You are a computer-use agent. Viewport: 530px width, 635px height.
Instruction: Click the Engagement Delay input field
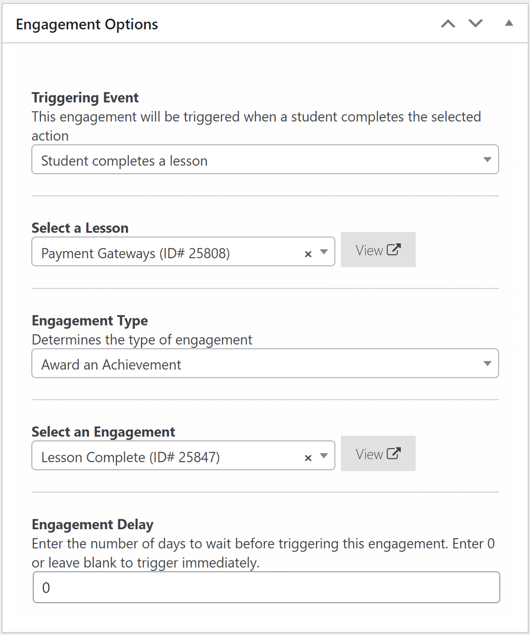265,587
